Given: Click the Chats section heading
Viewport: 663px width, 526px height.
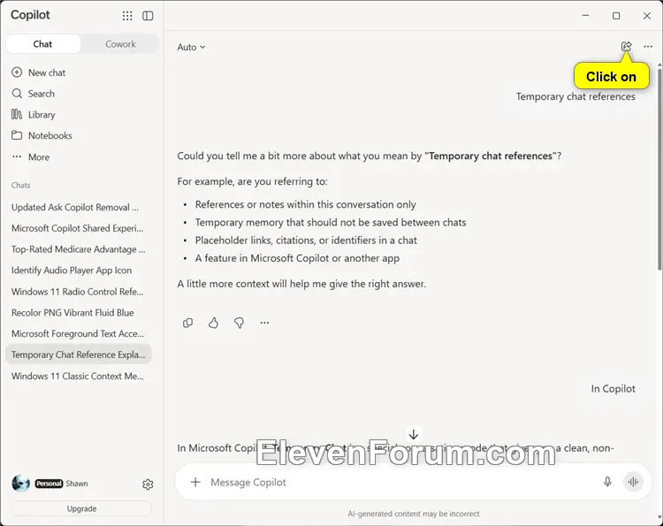Looking at the screenshot, I should [20, 185].
